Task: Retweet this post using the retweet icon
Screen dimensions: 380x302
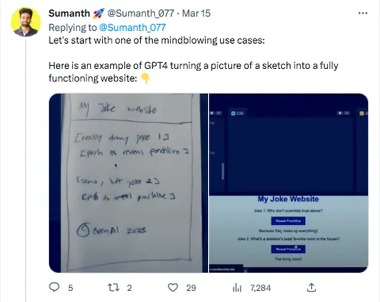Action: pos(113,287)
